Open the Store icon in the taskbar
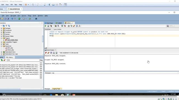 click(62, 95)
